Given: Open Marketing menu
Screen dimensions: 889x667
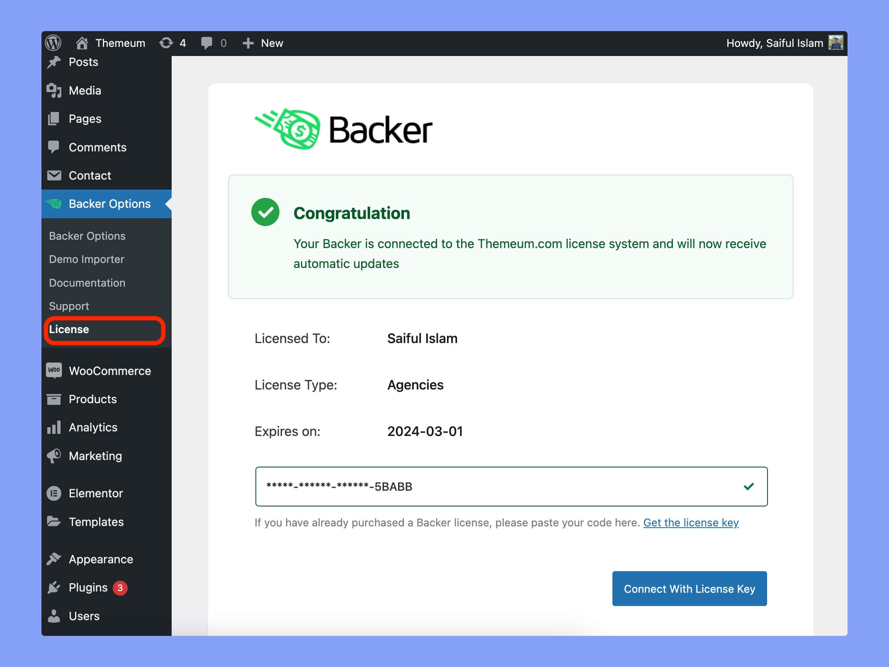Looking at the screenshot, I should 107,456.
